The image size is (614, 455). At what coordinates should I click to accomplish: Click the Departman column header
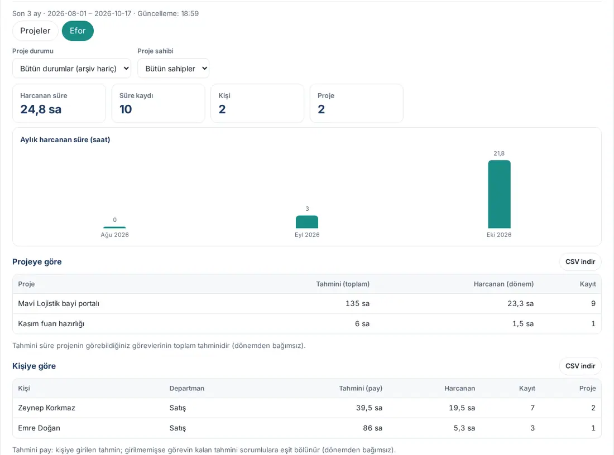click(x=187, y=389)
